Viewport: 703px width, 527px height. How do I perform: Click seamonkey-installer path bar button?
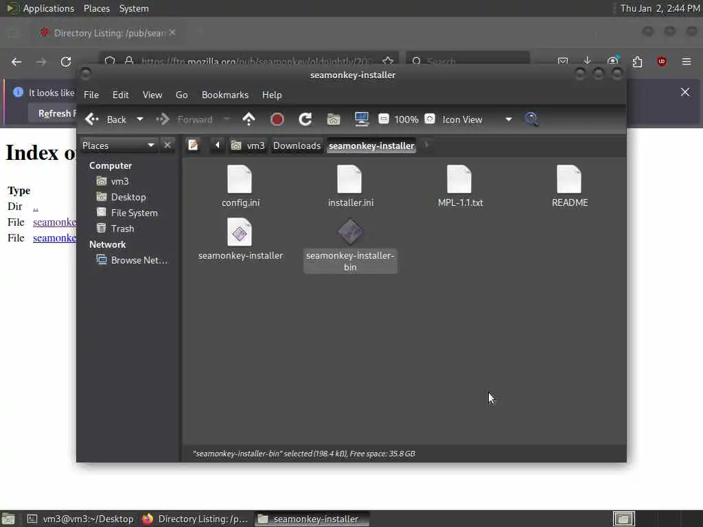coord(371,145)
